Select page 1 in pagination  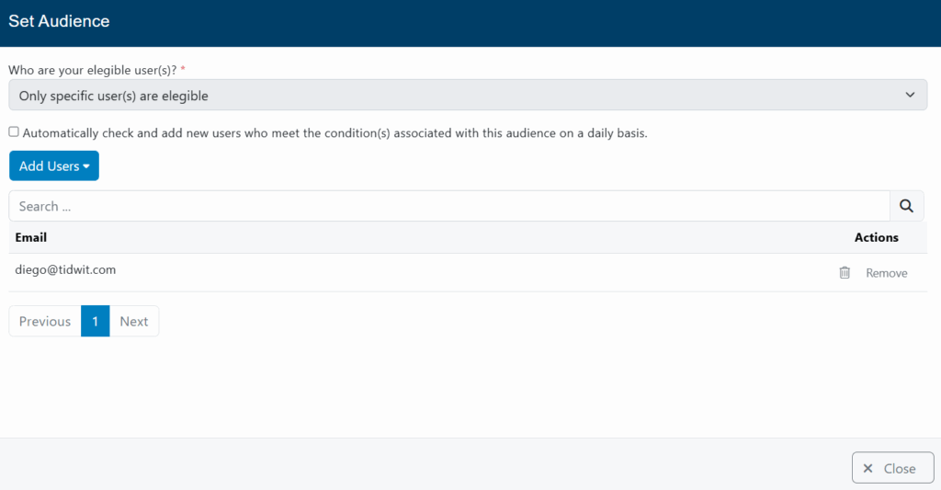click(96, 321)
